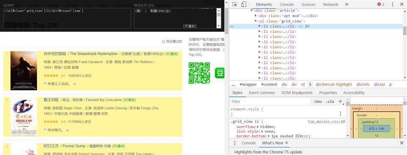Click the #ccc color swatch

[298, 136]
